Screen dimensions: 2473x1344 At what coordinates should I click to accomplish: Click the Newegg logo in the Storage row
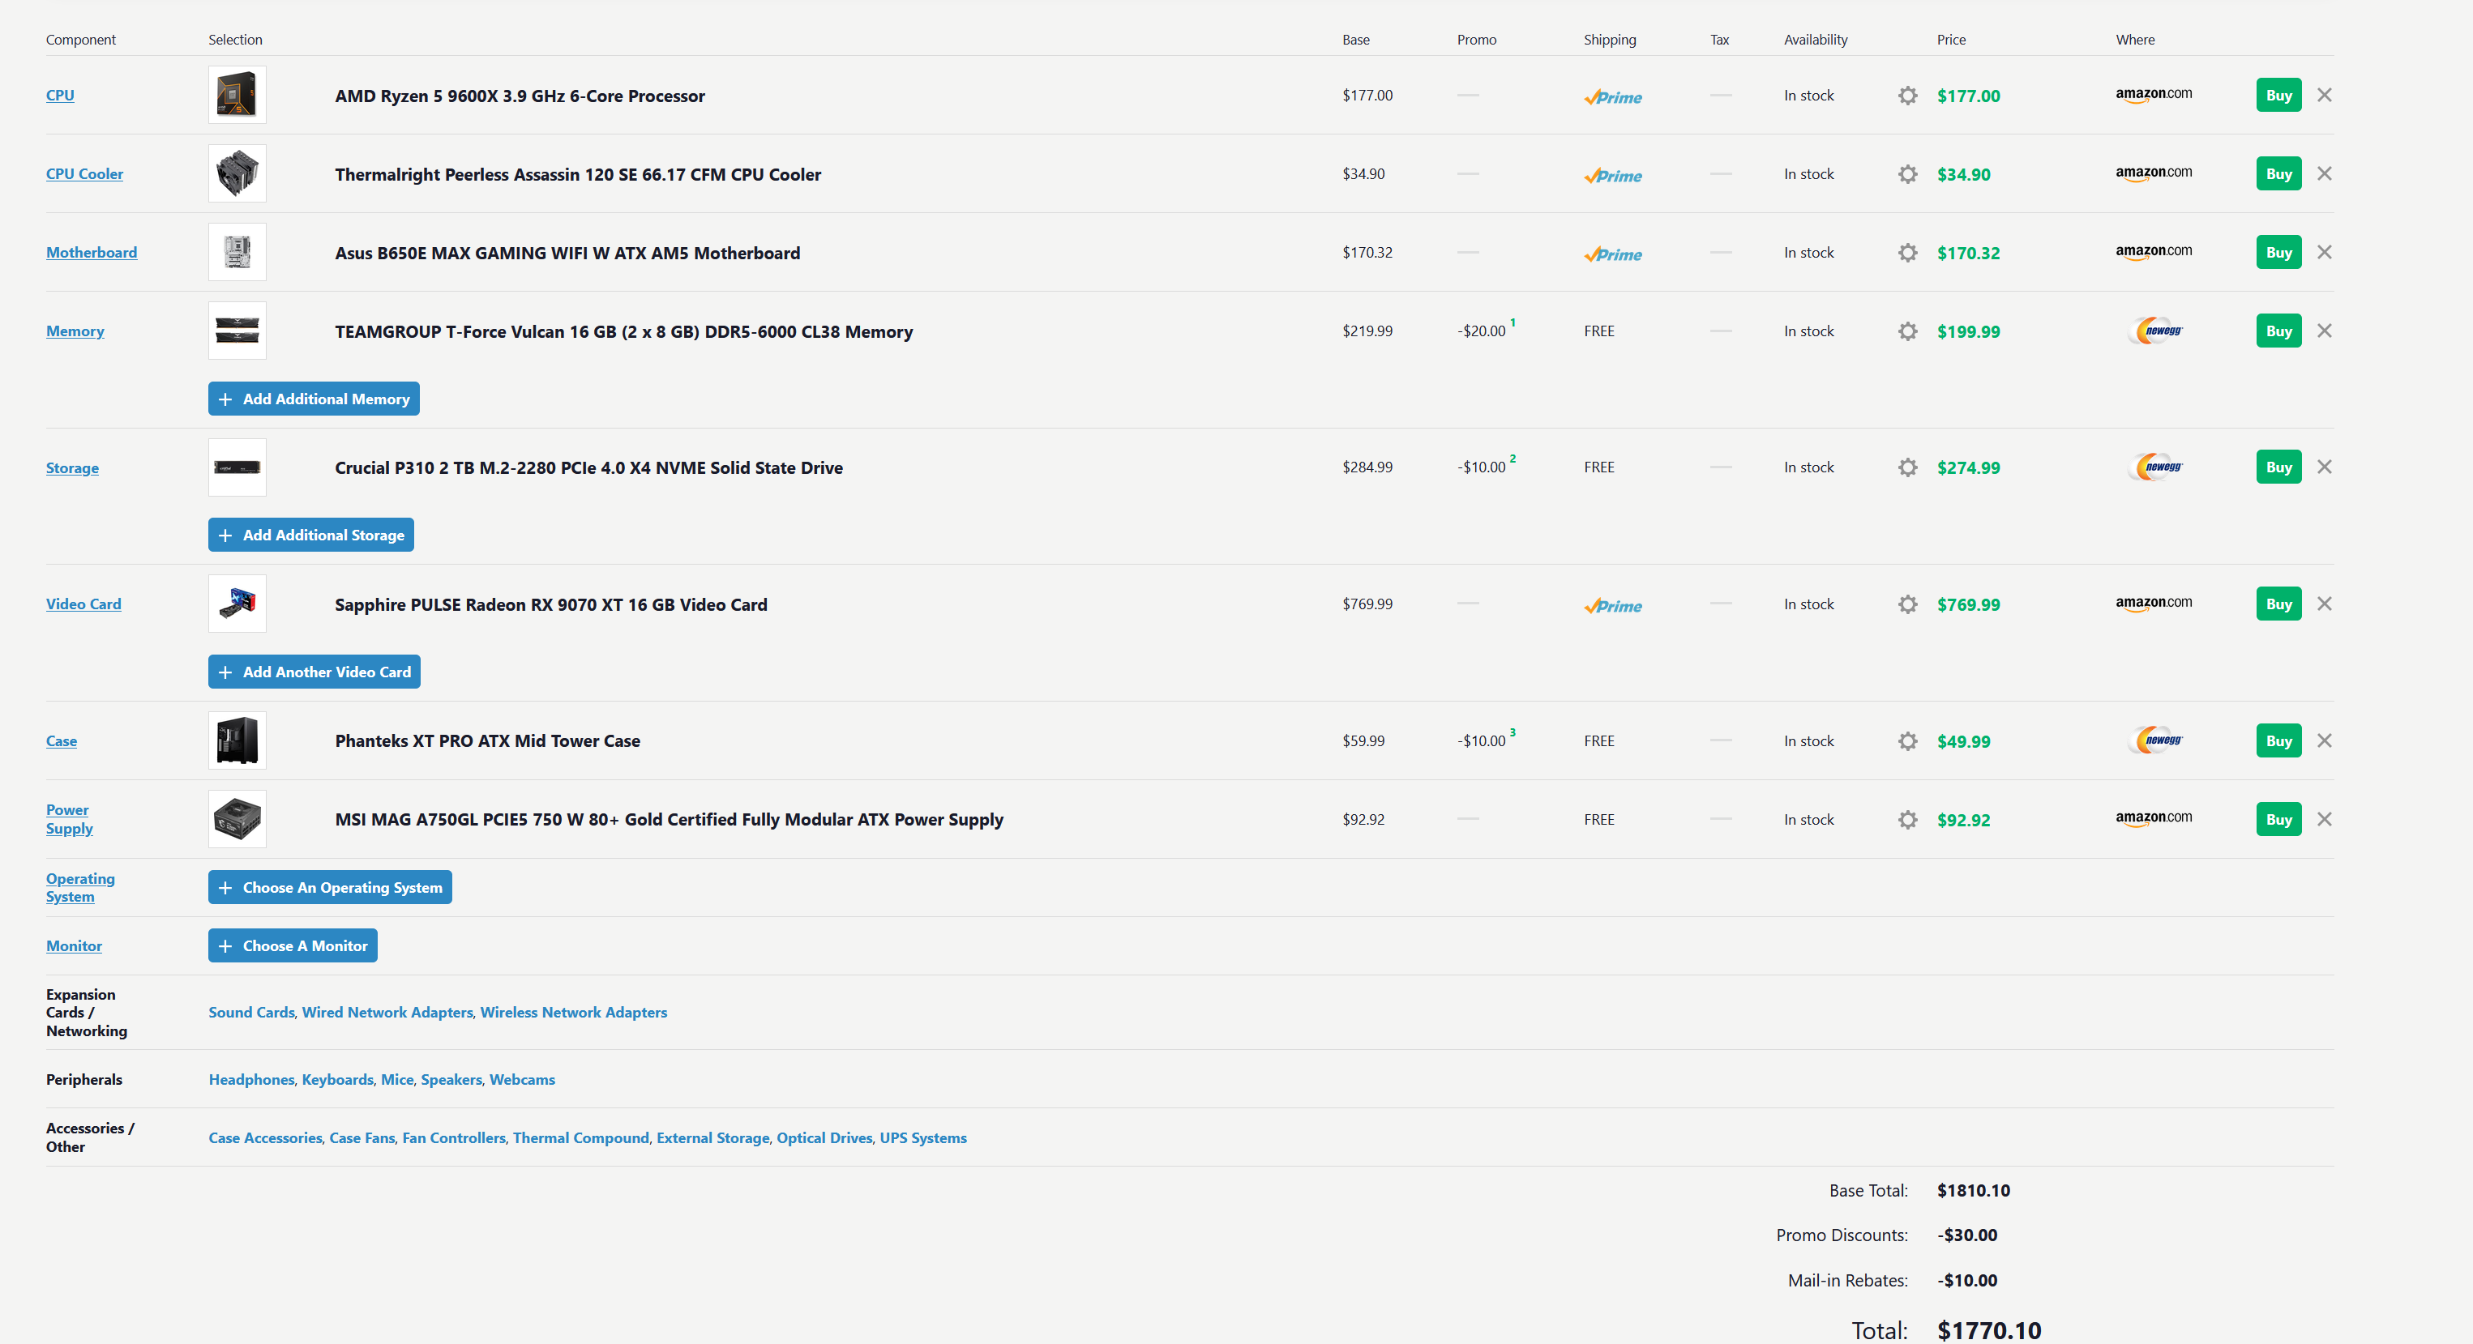pyautogui.click(x=2156, y=467)
